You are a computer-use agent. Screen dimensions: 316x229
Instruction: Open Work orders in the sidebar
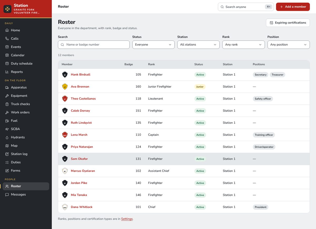[26, 112]
